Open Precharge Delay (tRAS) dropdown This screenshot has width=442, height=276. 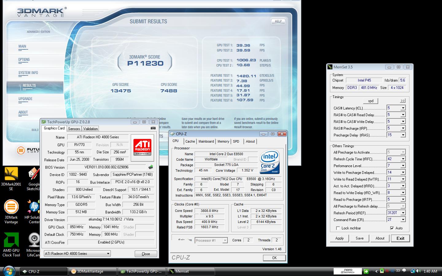coord(403,135)
